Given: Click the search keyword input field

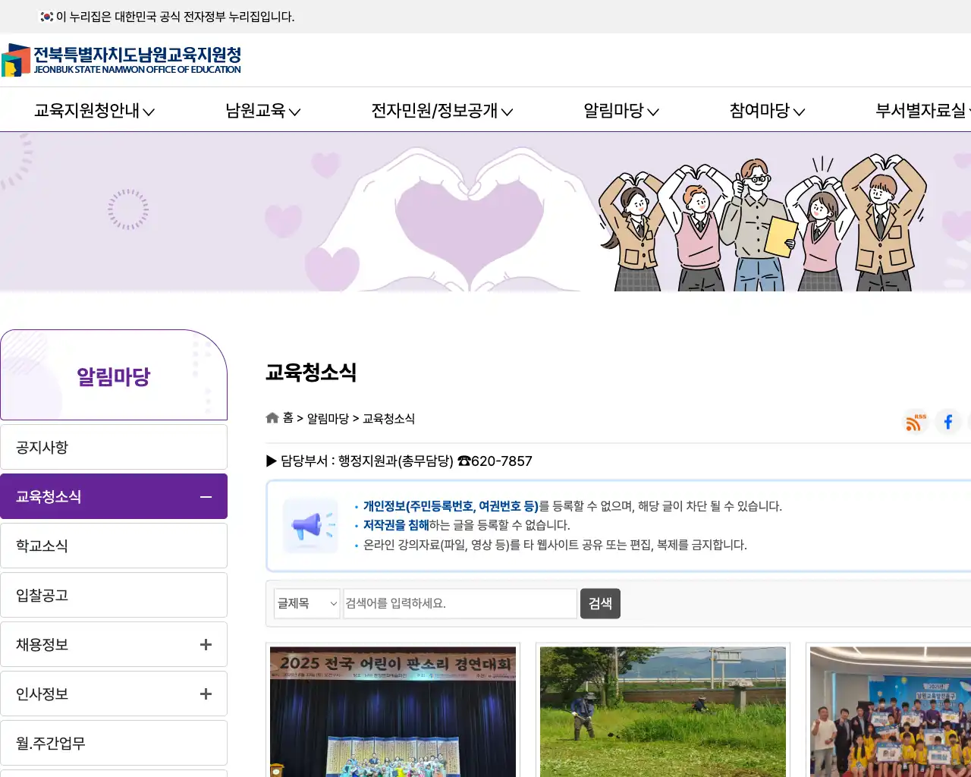Looking at the screenshot, I should click(x=460, y=603).
